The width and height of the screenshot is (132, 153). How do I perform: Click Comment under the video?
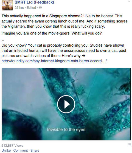coord(21,151)
